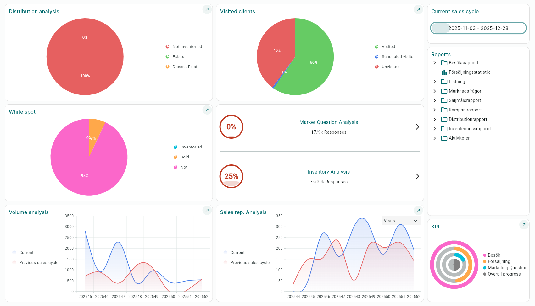Image resolution: width=535 pixels, height=306 pixels.
Task: Click the Inventeringssrapport folder icon
Action: click(x=444, y=129)
